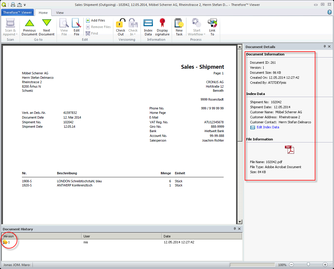Select the Link To tool
Viewport: 334px width, 269px height.
pos(212,26)
